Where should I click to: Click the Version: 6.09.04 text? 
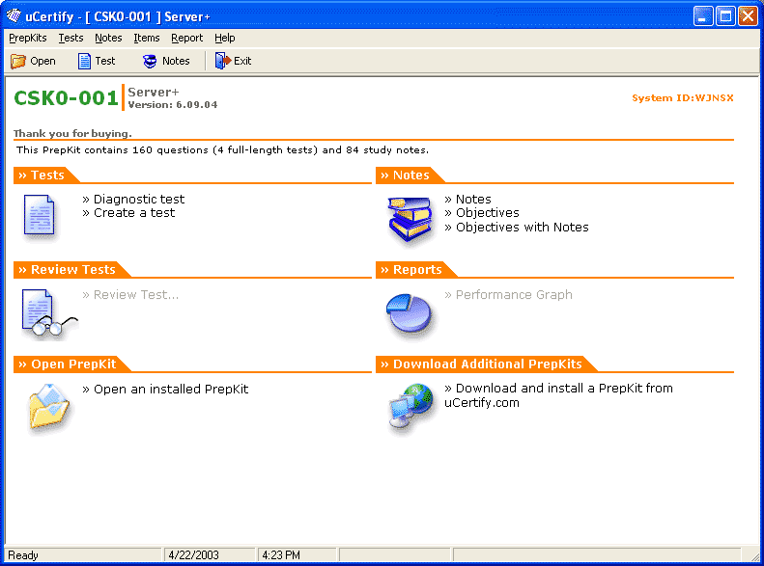[x=173, y=104]
